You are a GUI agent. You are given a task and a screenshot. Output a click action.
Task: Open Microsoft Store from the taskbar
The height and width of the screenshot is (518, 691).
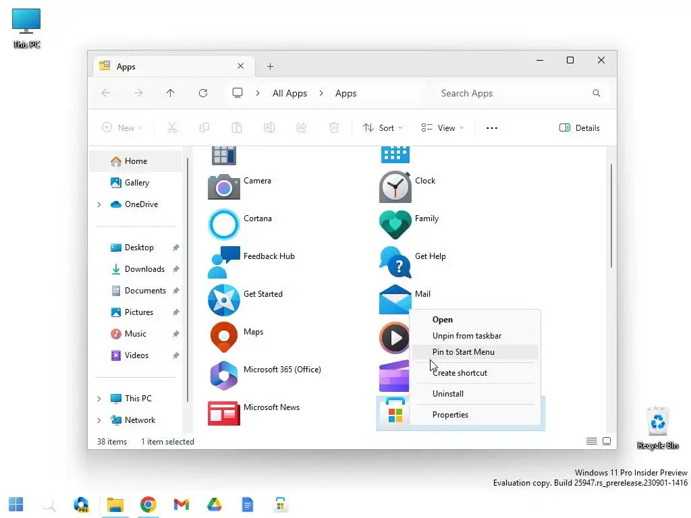pos(280,505)
